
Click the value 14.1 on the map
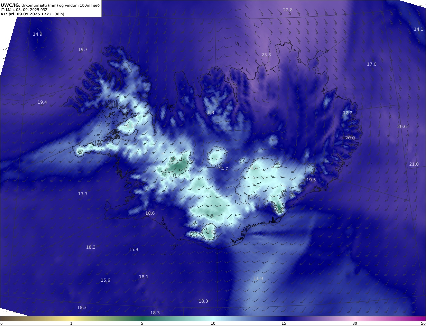pos(419,29)
